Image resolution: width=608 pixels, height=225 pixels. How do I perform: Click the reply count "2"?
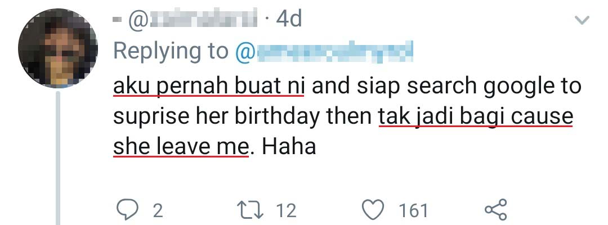coord(158,210)
